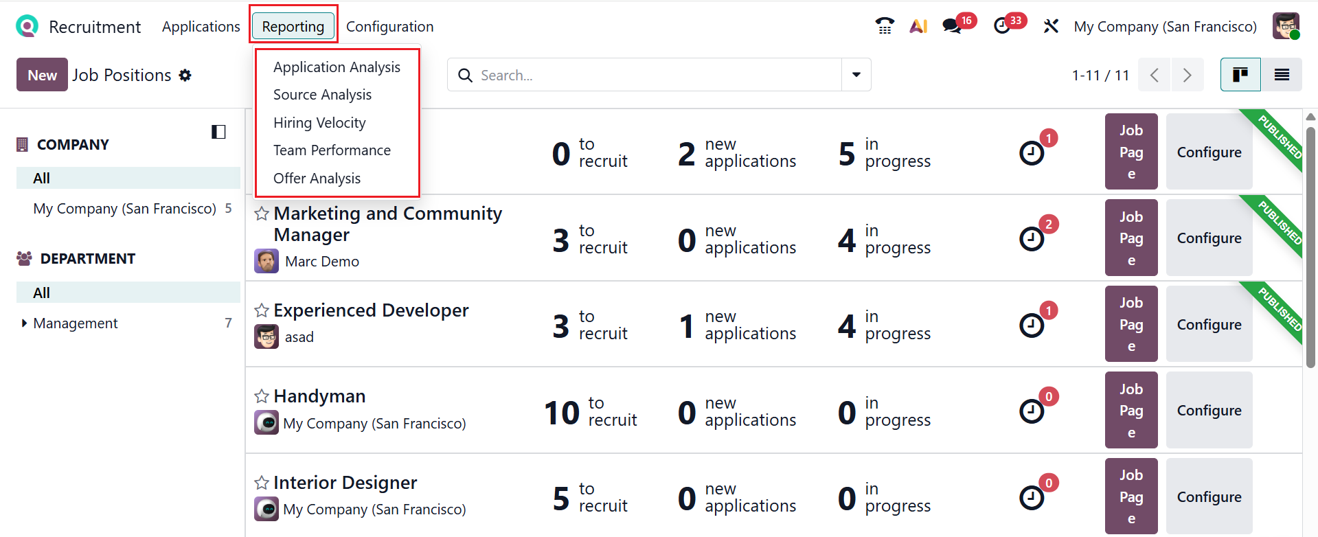1318x537 pixels.
Task: Open the debug tools wrench icon
Action: point(1051,26)
